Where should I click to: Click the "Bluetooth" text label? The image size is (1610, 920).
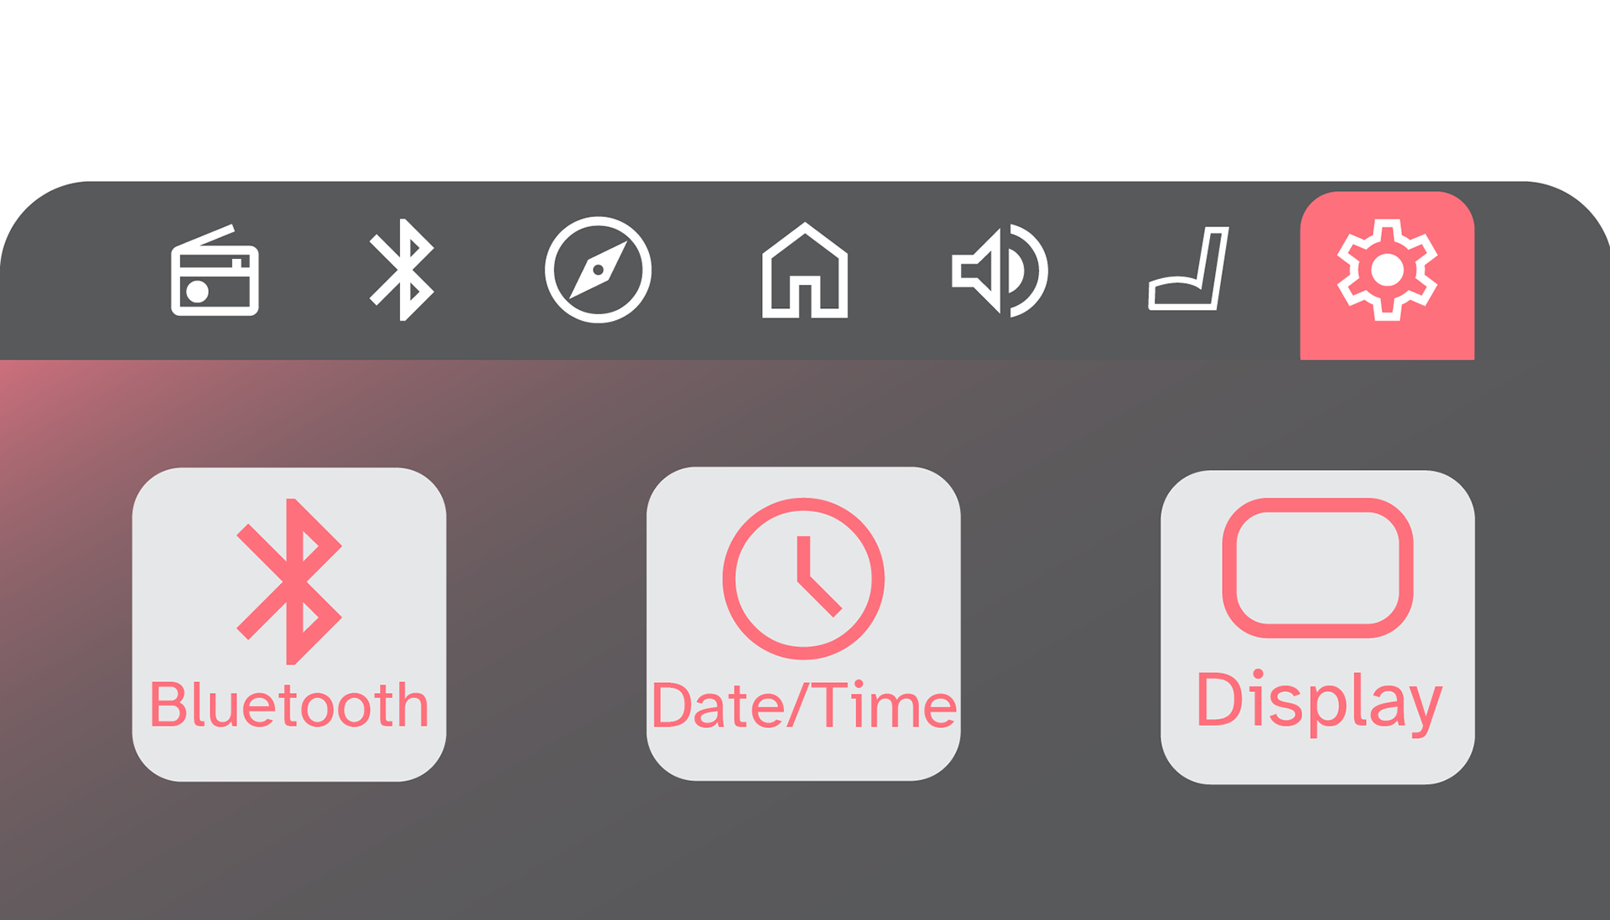pyautogui.click(x=289, y=705)
